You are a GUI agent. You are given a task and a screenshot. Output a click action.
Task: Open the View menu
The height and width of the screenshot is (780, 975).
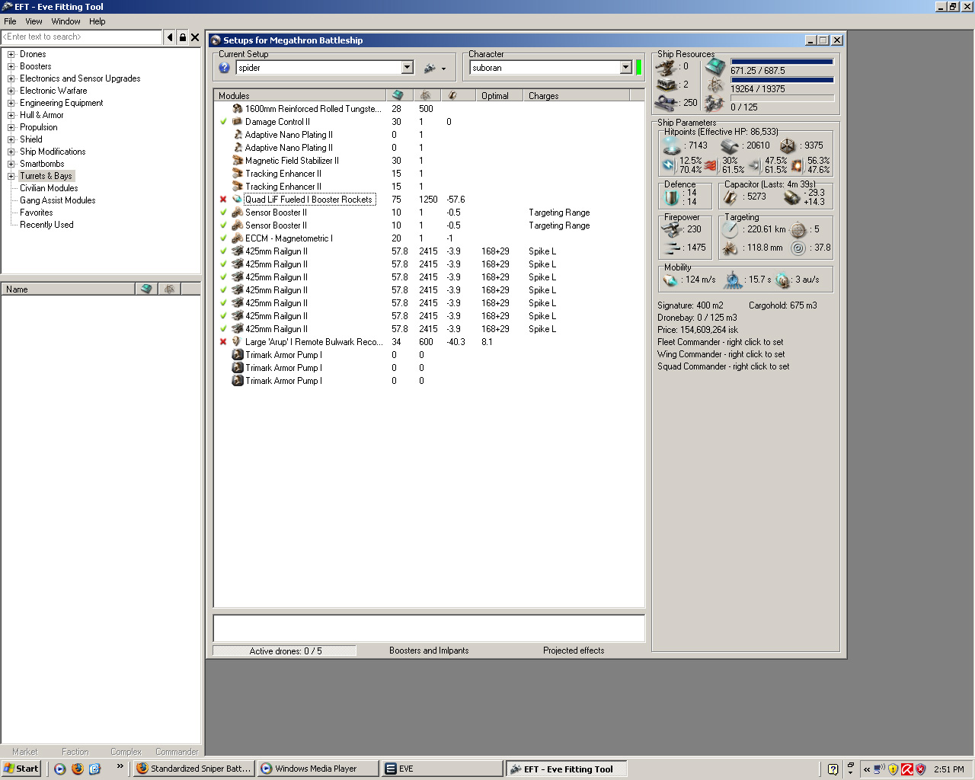(34, 21)
